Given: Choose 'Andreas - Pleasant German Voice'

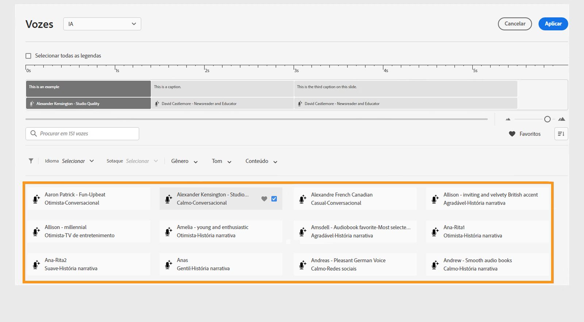Looking at the screenshot, I should pyautogui.click(x=348, y=260).
